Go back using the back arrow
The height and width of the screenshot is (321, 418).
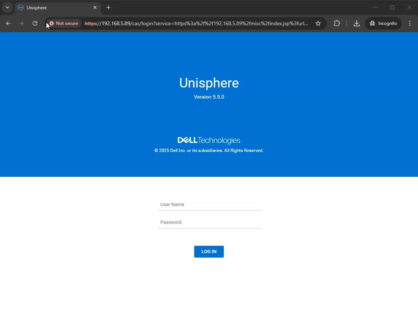(8, 23)
